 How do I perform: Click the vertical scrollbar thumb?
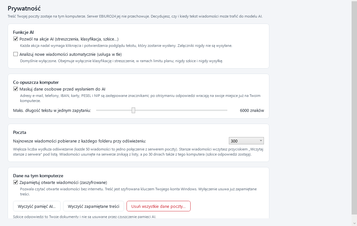pos(354,107)
